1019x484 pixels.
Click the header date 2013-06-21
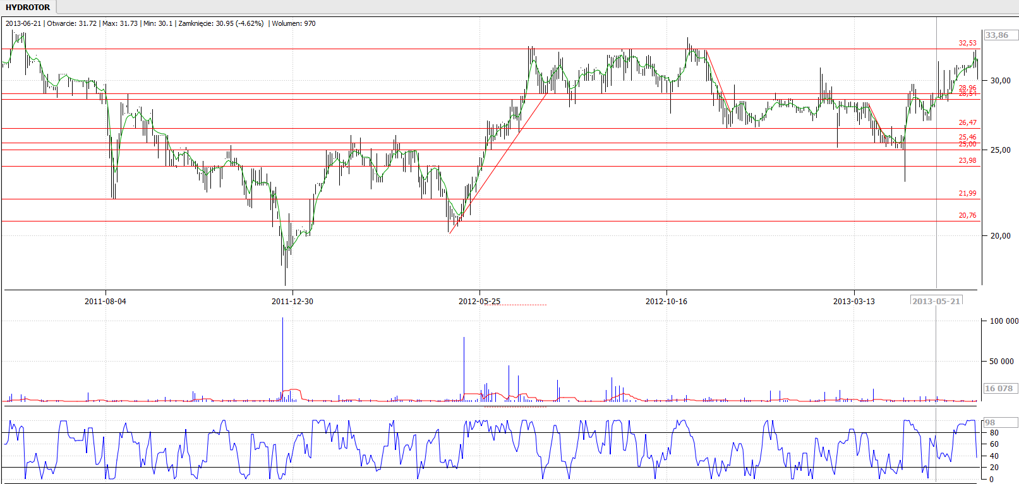[x=23, y=23]
